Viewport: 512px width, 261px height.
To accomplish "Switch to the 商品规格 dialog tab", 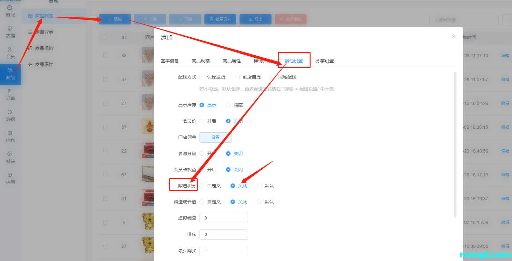I will coord(201,61).
